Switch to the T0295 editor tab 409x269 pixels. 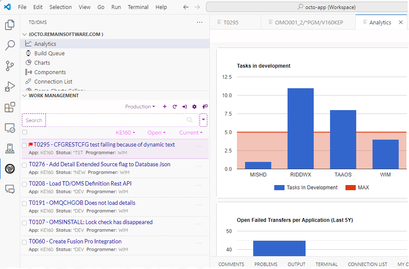coord(230,22)
